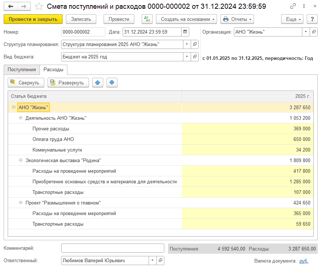This screenshot has height=268, width=321.
Task: Click the руб. currency link
Action: 304,261
